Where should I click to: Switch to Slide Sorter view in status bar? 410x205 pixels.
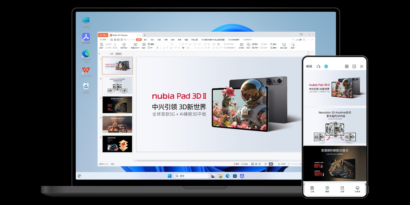coord(256,164)
